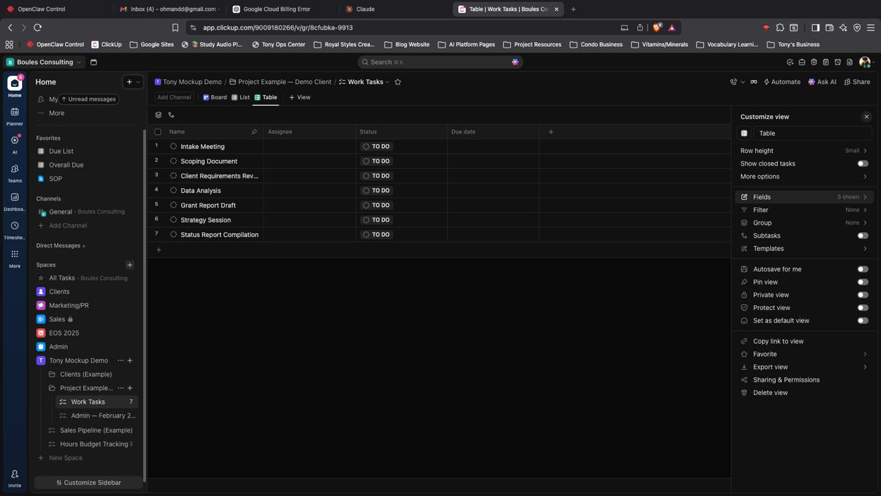This screenshot has width=881, height=496.
Task: Open Ask AI in the top toolbar
Action: pos(822,82)
